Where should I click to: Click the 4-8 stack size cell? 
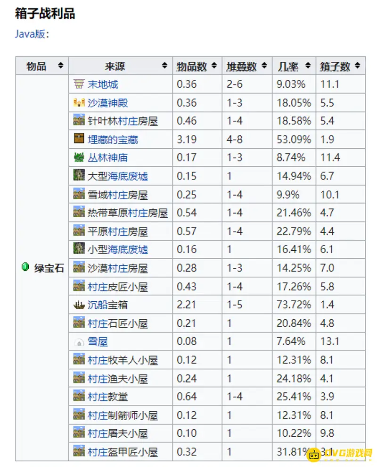click(247, 139)
